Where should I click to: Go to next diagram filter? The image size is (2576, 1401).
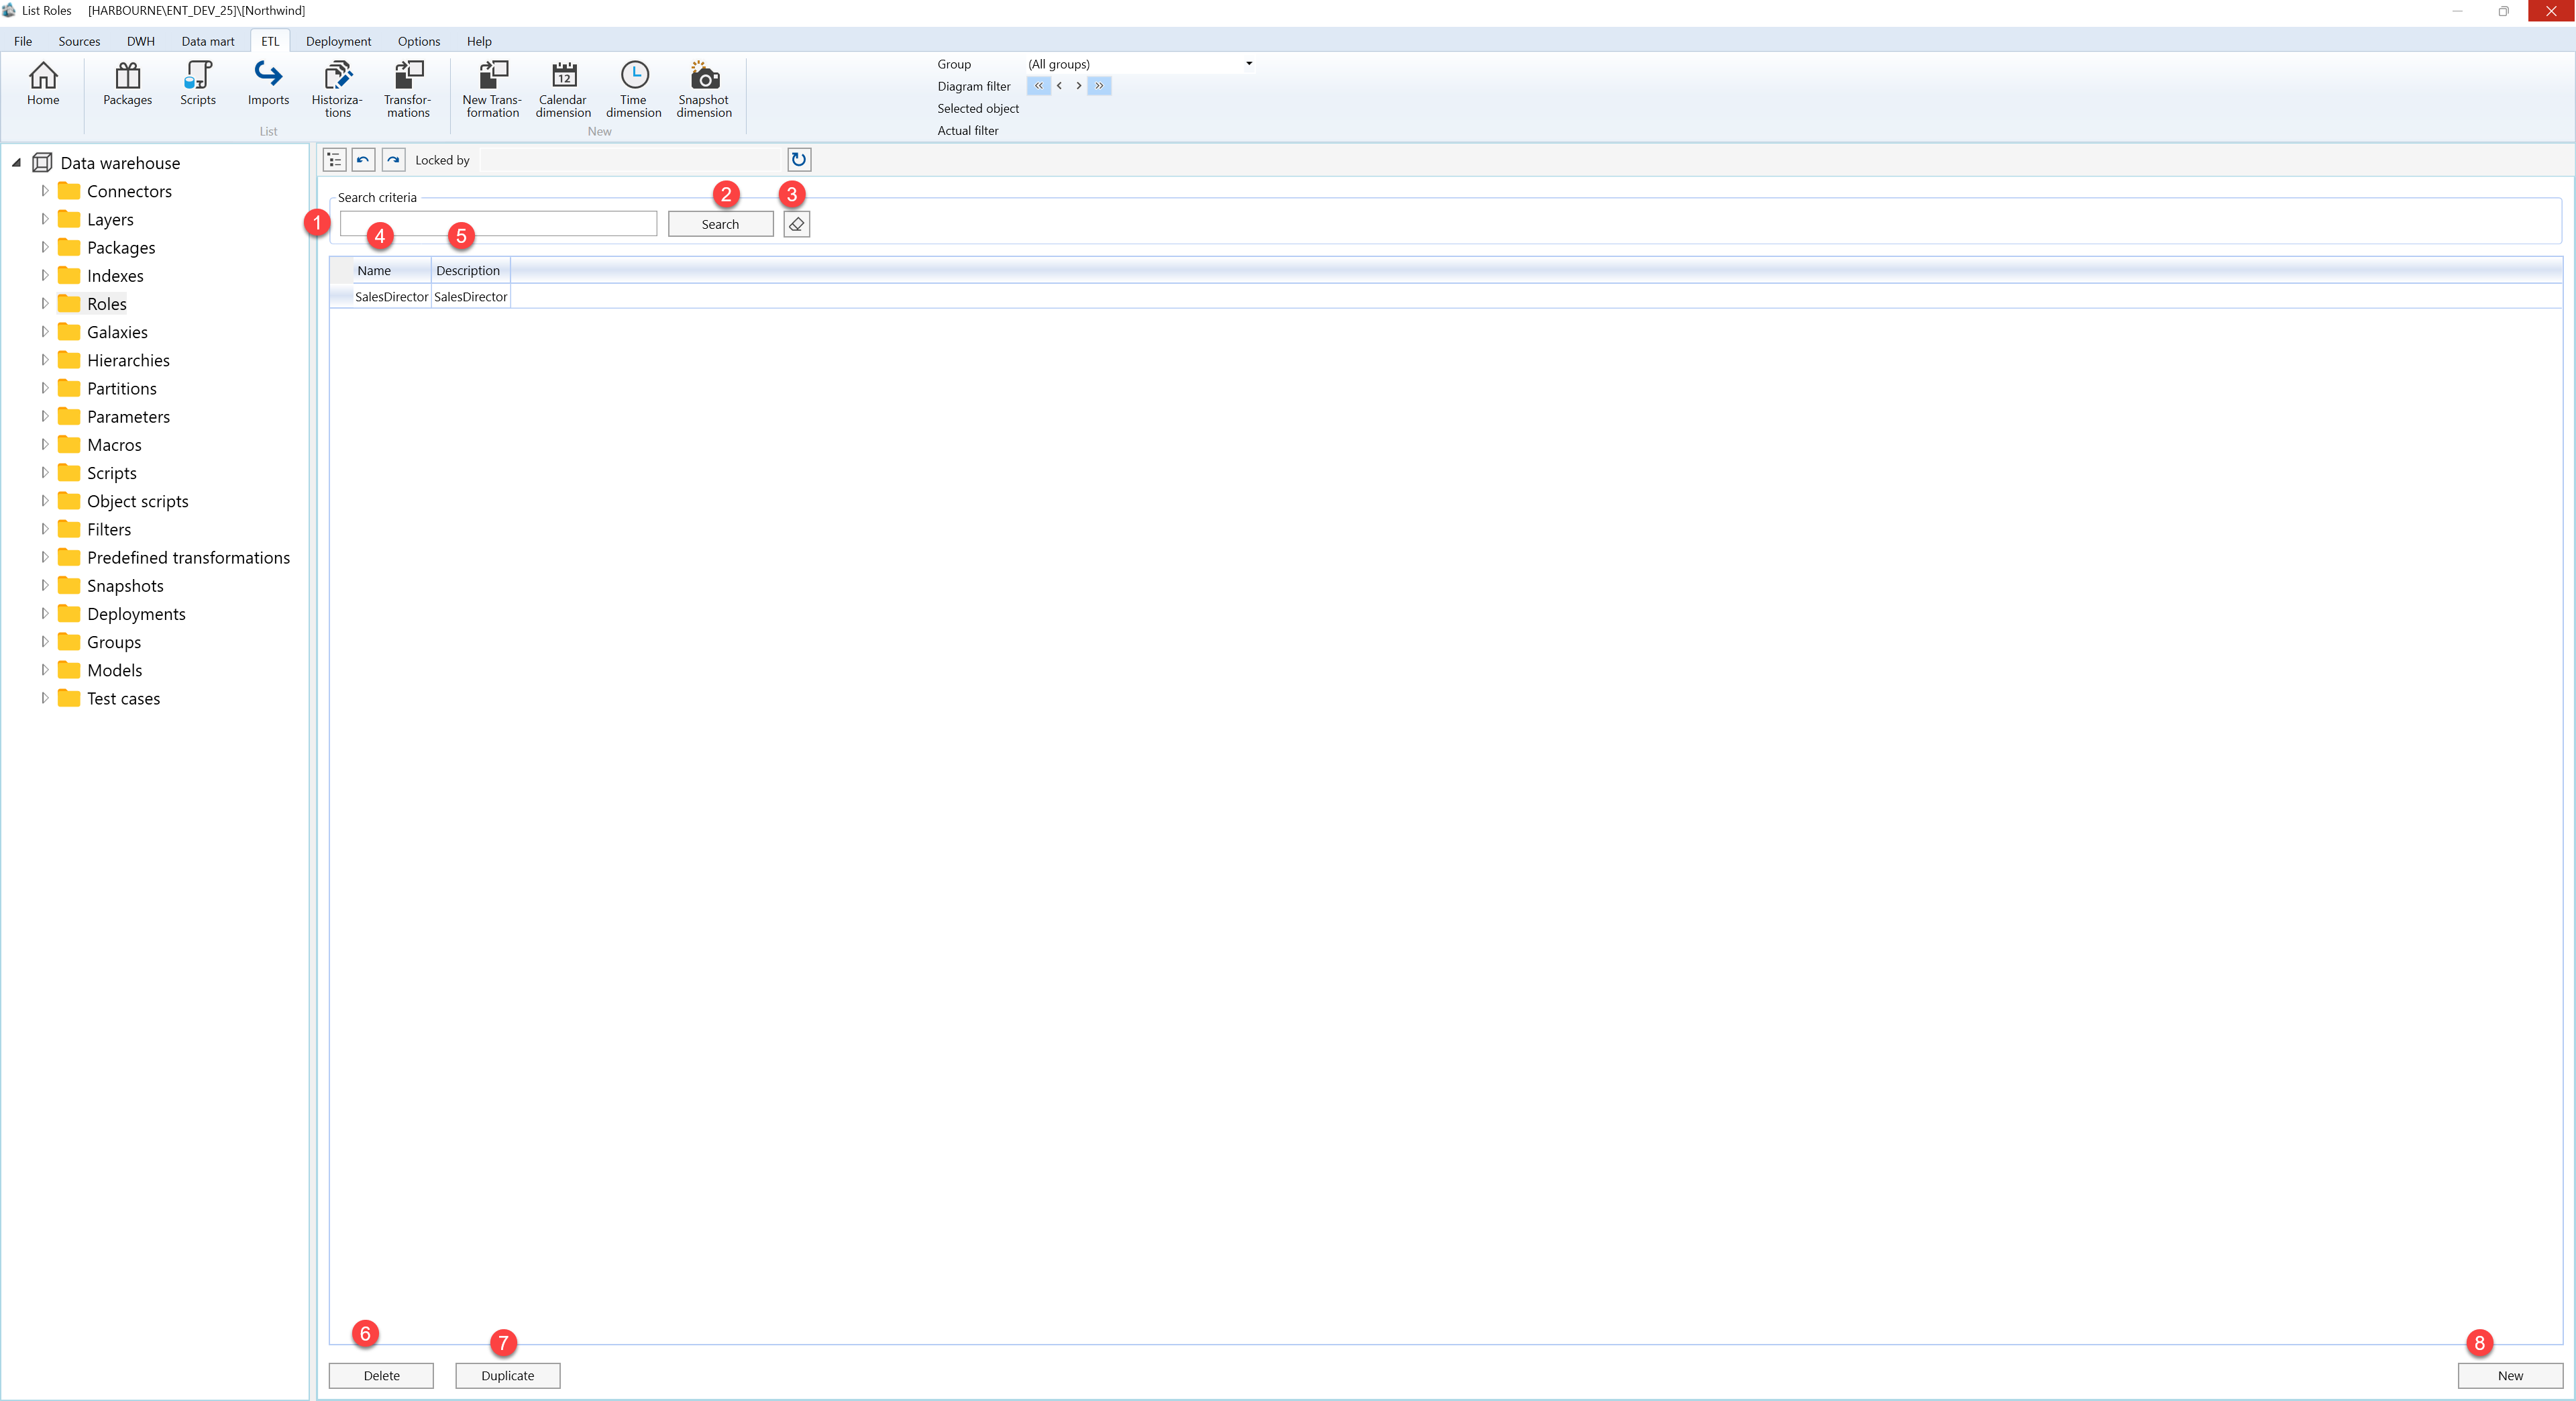tap(1078, 86)
